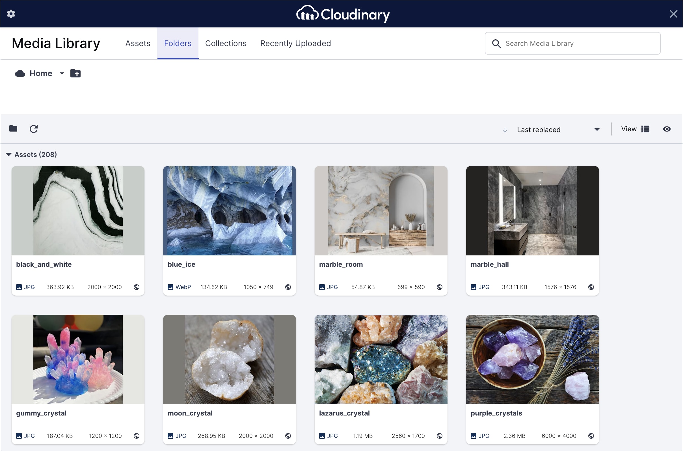The image size is (683, 452).
Task: Select the lazarus_crystal thumbnail
Action: coord(381,359)
